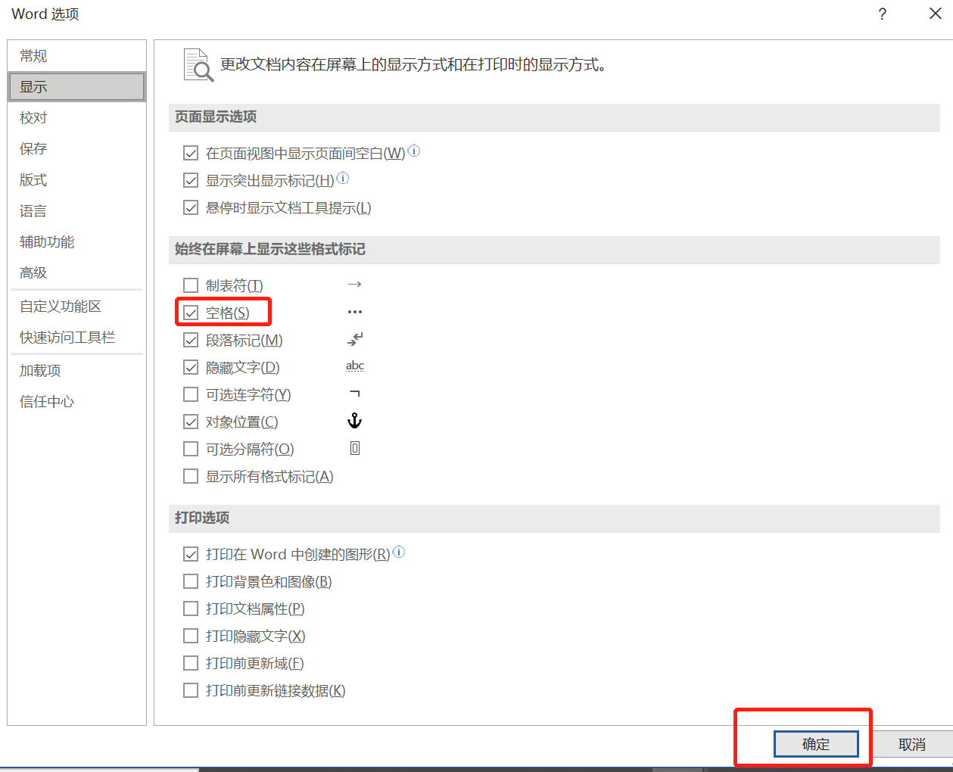Enable 打印隐藏文字 checkbox
This screenshot has width=953, height=772.
191,637
